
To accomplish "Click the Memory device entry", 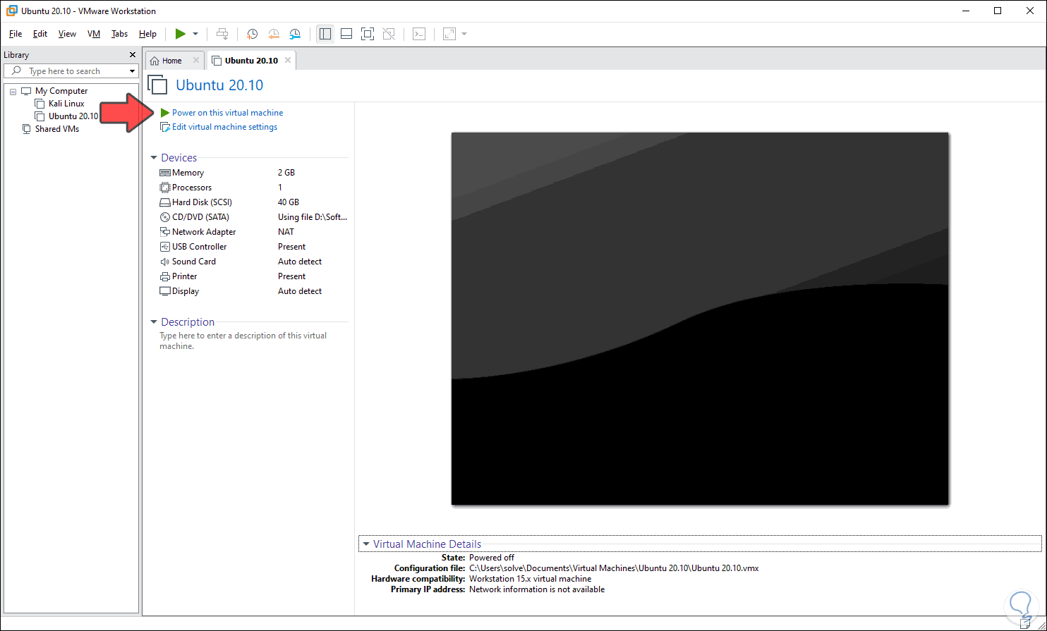I will [188, 173].
